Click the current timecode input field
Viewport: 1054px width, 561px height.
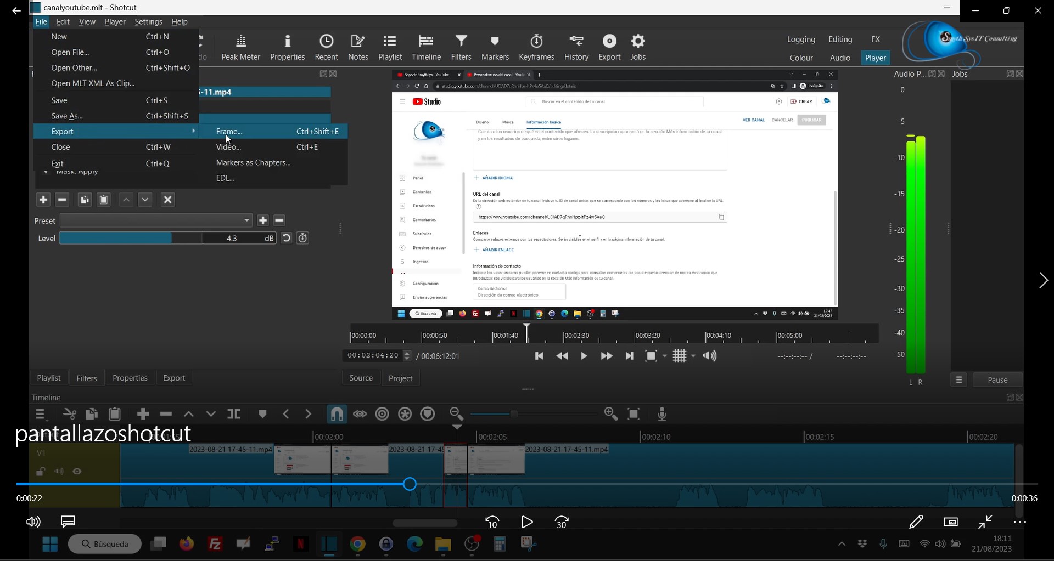373,355
